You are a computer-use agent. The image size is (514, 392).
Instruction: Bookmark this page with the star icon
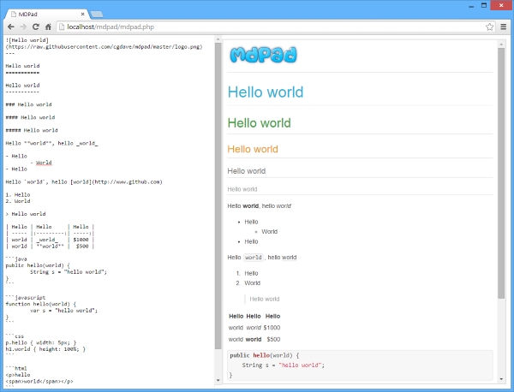489,27
